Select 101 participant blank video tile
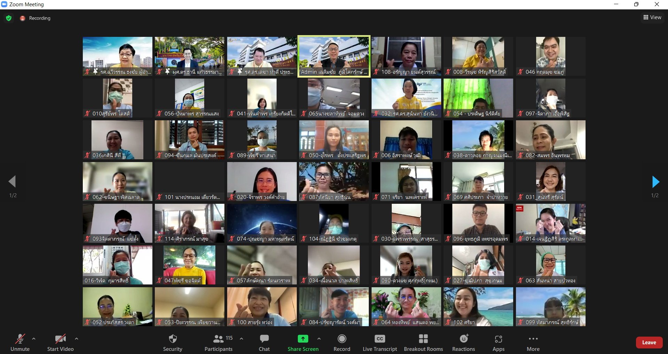 (x=190, y=182)
